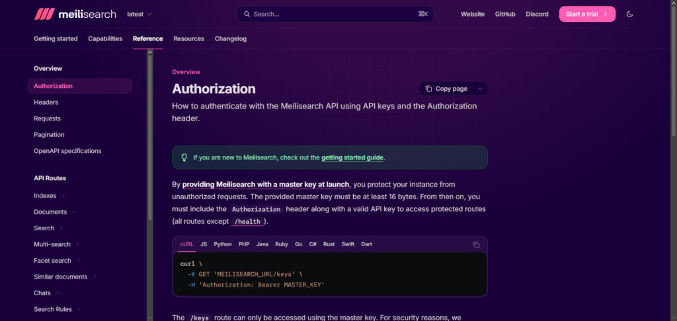
Task: Click the /health inline code text
Action: (247, 222)
